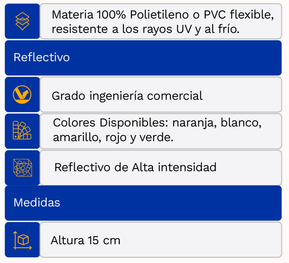The width and height of the screenshot is (289, 263).
Task: Click the 'Grado ingeniería comercial' text
Action: click(x=127, y=96)
